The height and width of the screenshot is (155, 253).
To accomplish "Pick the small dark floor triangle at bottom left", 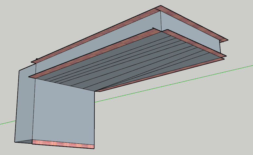I will click(x=24, y=142).
